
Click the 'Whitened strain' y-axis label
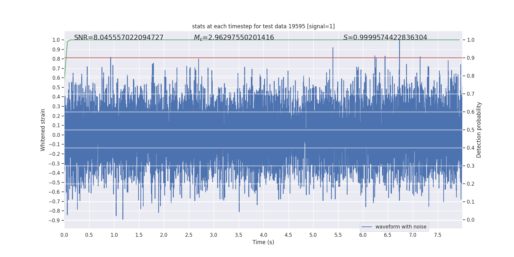pyautogui.click(x=43, y=130)
